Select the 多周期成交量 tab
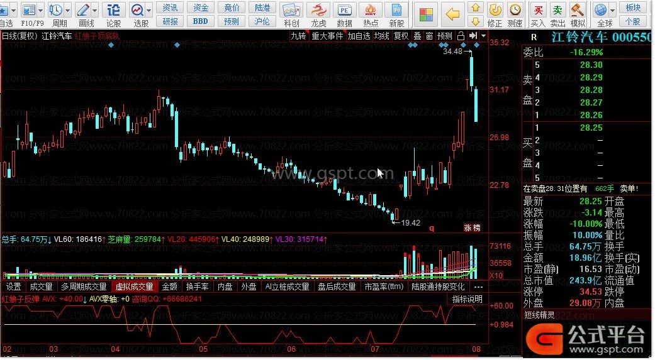This screenshot has height=360, width=655. click(x=84, y=286)
